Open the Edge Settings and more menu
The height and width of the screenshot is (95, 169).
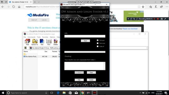pyautogui.click(x=167, y=7)
